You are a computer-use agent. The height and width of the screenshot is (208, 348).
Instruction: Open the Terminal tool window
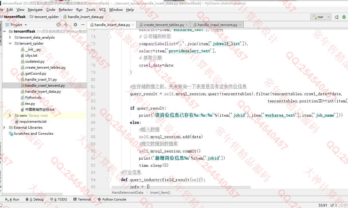pos(82,199)
